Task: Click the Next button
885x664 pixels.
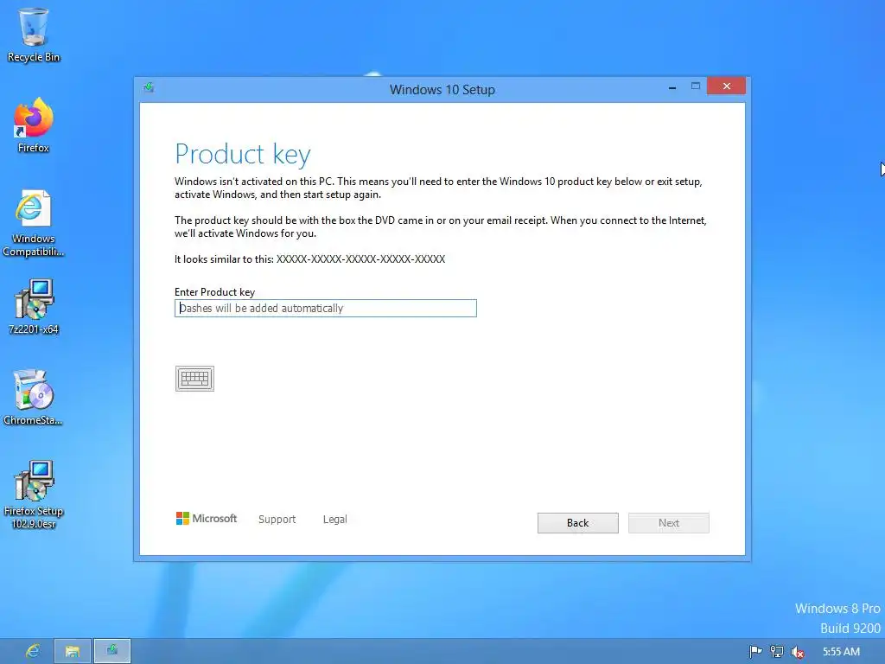Action: [669, 523]
